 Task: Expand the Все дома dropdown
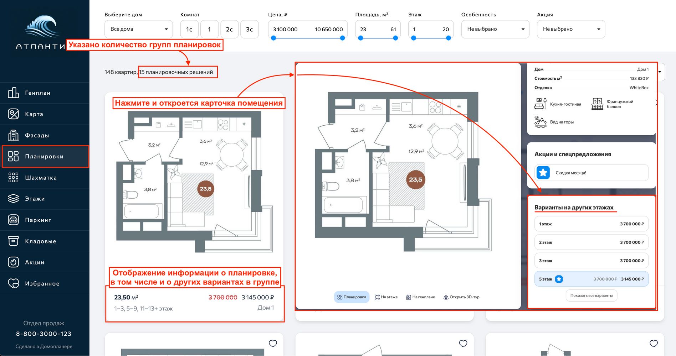pos(139,29)
